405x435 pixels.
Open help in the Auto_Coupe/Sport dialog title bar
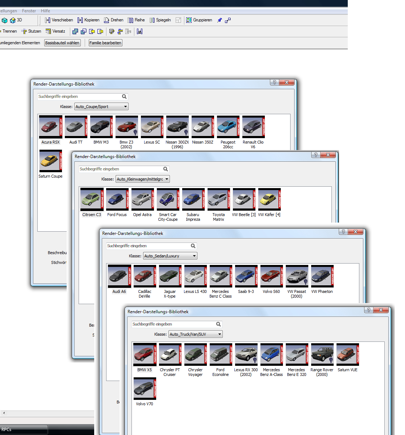275,82
